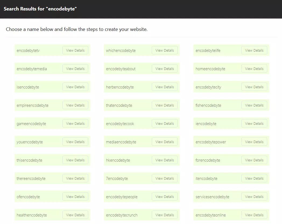Choose the herbencodebyte name
Image resolution: width=282 pixels, height=224 pixels.
coord(120,87)
